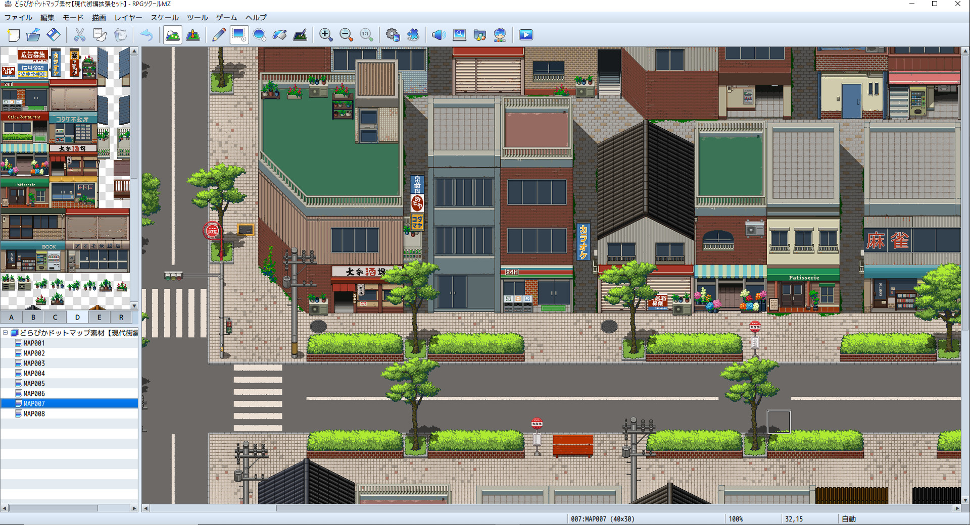Open the Database
The image size is (970, 525).
(393, 35)
